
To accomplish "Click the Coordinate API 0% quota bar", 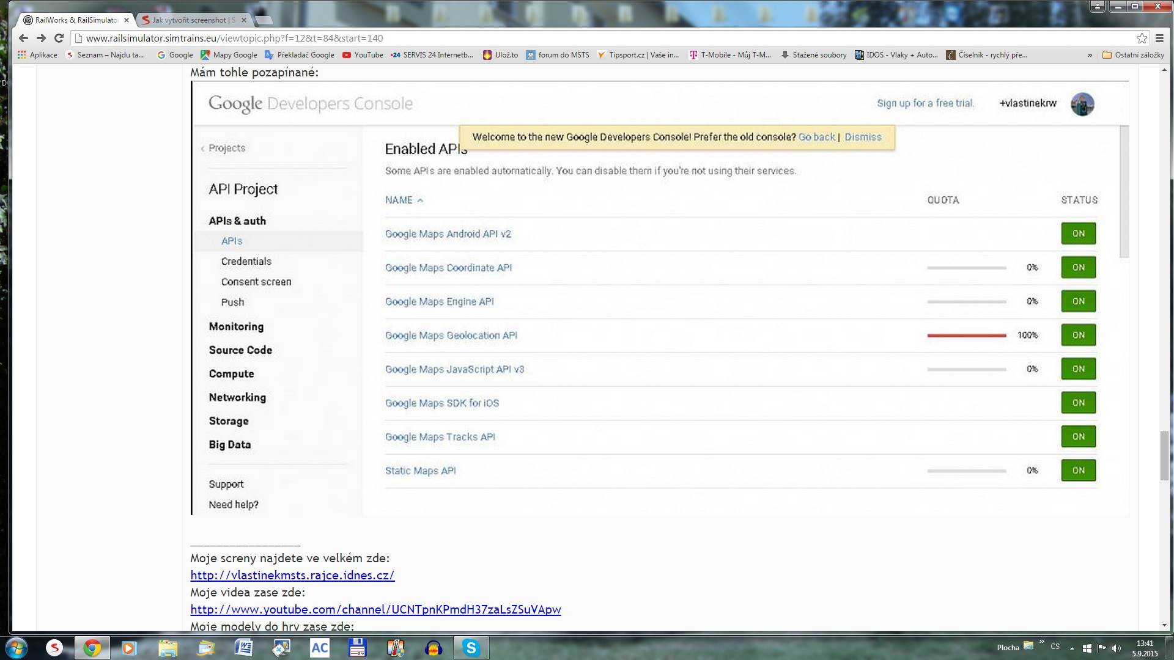I will [x=966, y=268].
